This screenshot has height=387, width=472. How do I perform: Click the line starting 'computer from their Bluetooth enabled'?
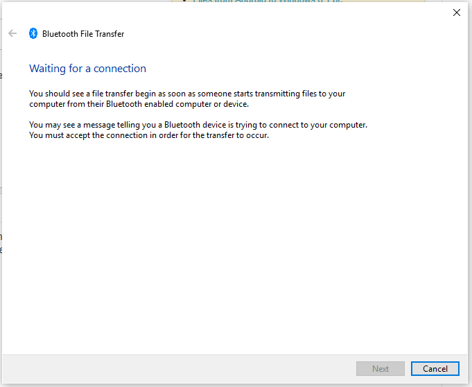coord(139,104)
